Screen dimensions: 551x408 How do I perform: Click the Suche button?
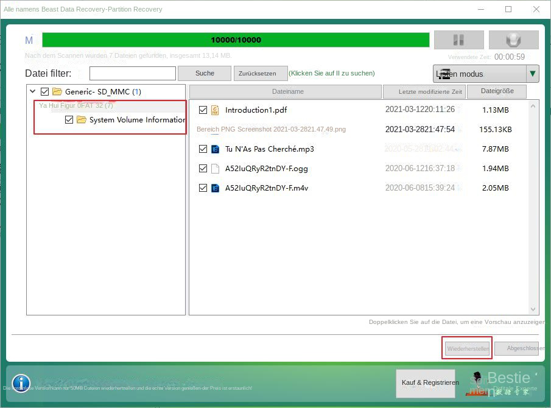click(205, 74)
